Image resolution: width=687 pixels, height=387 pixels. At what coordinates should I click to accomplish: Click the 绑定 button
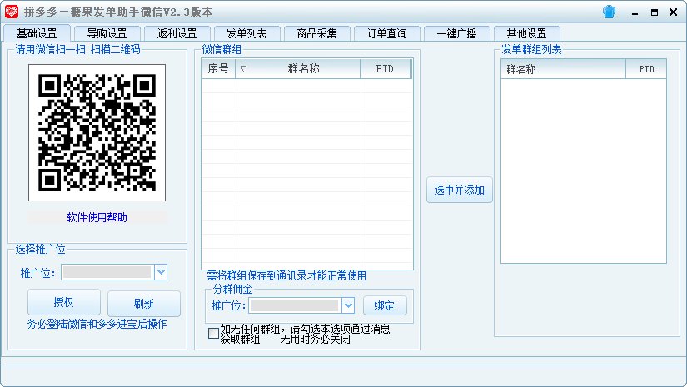click(x=385, y=305)
